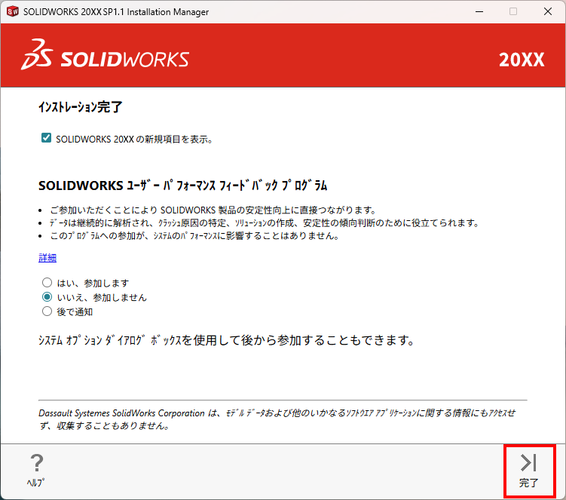Open the ヘルプ help icon

point(36,471)
